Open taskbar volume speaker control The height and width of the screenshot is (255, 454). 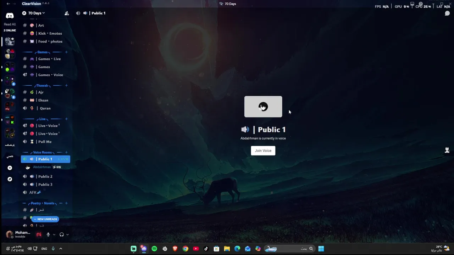[x=29, y=249]
